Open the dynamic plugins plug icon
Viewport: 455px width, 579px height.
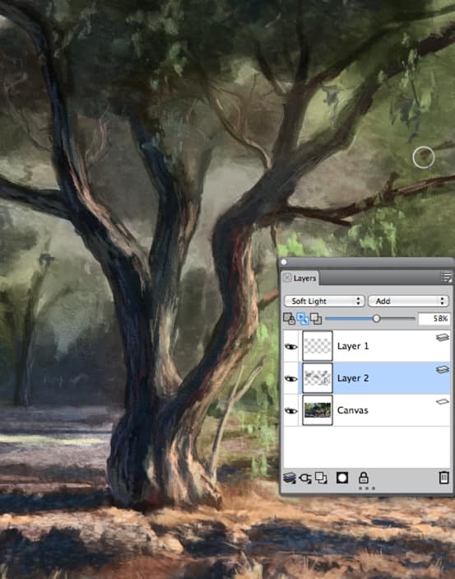tap(305, 479)
